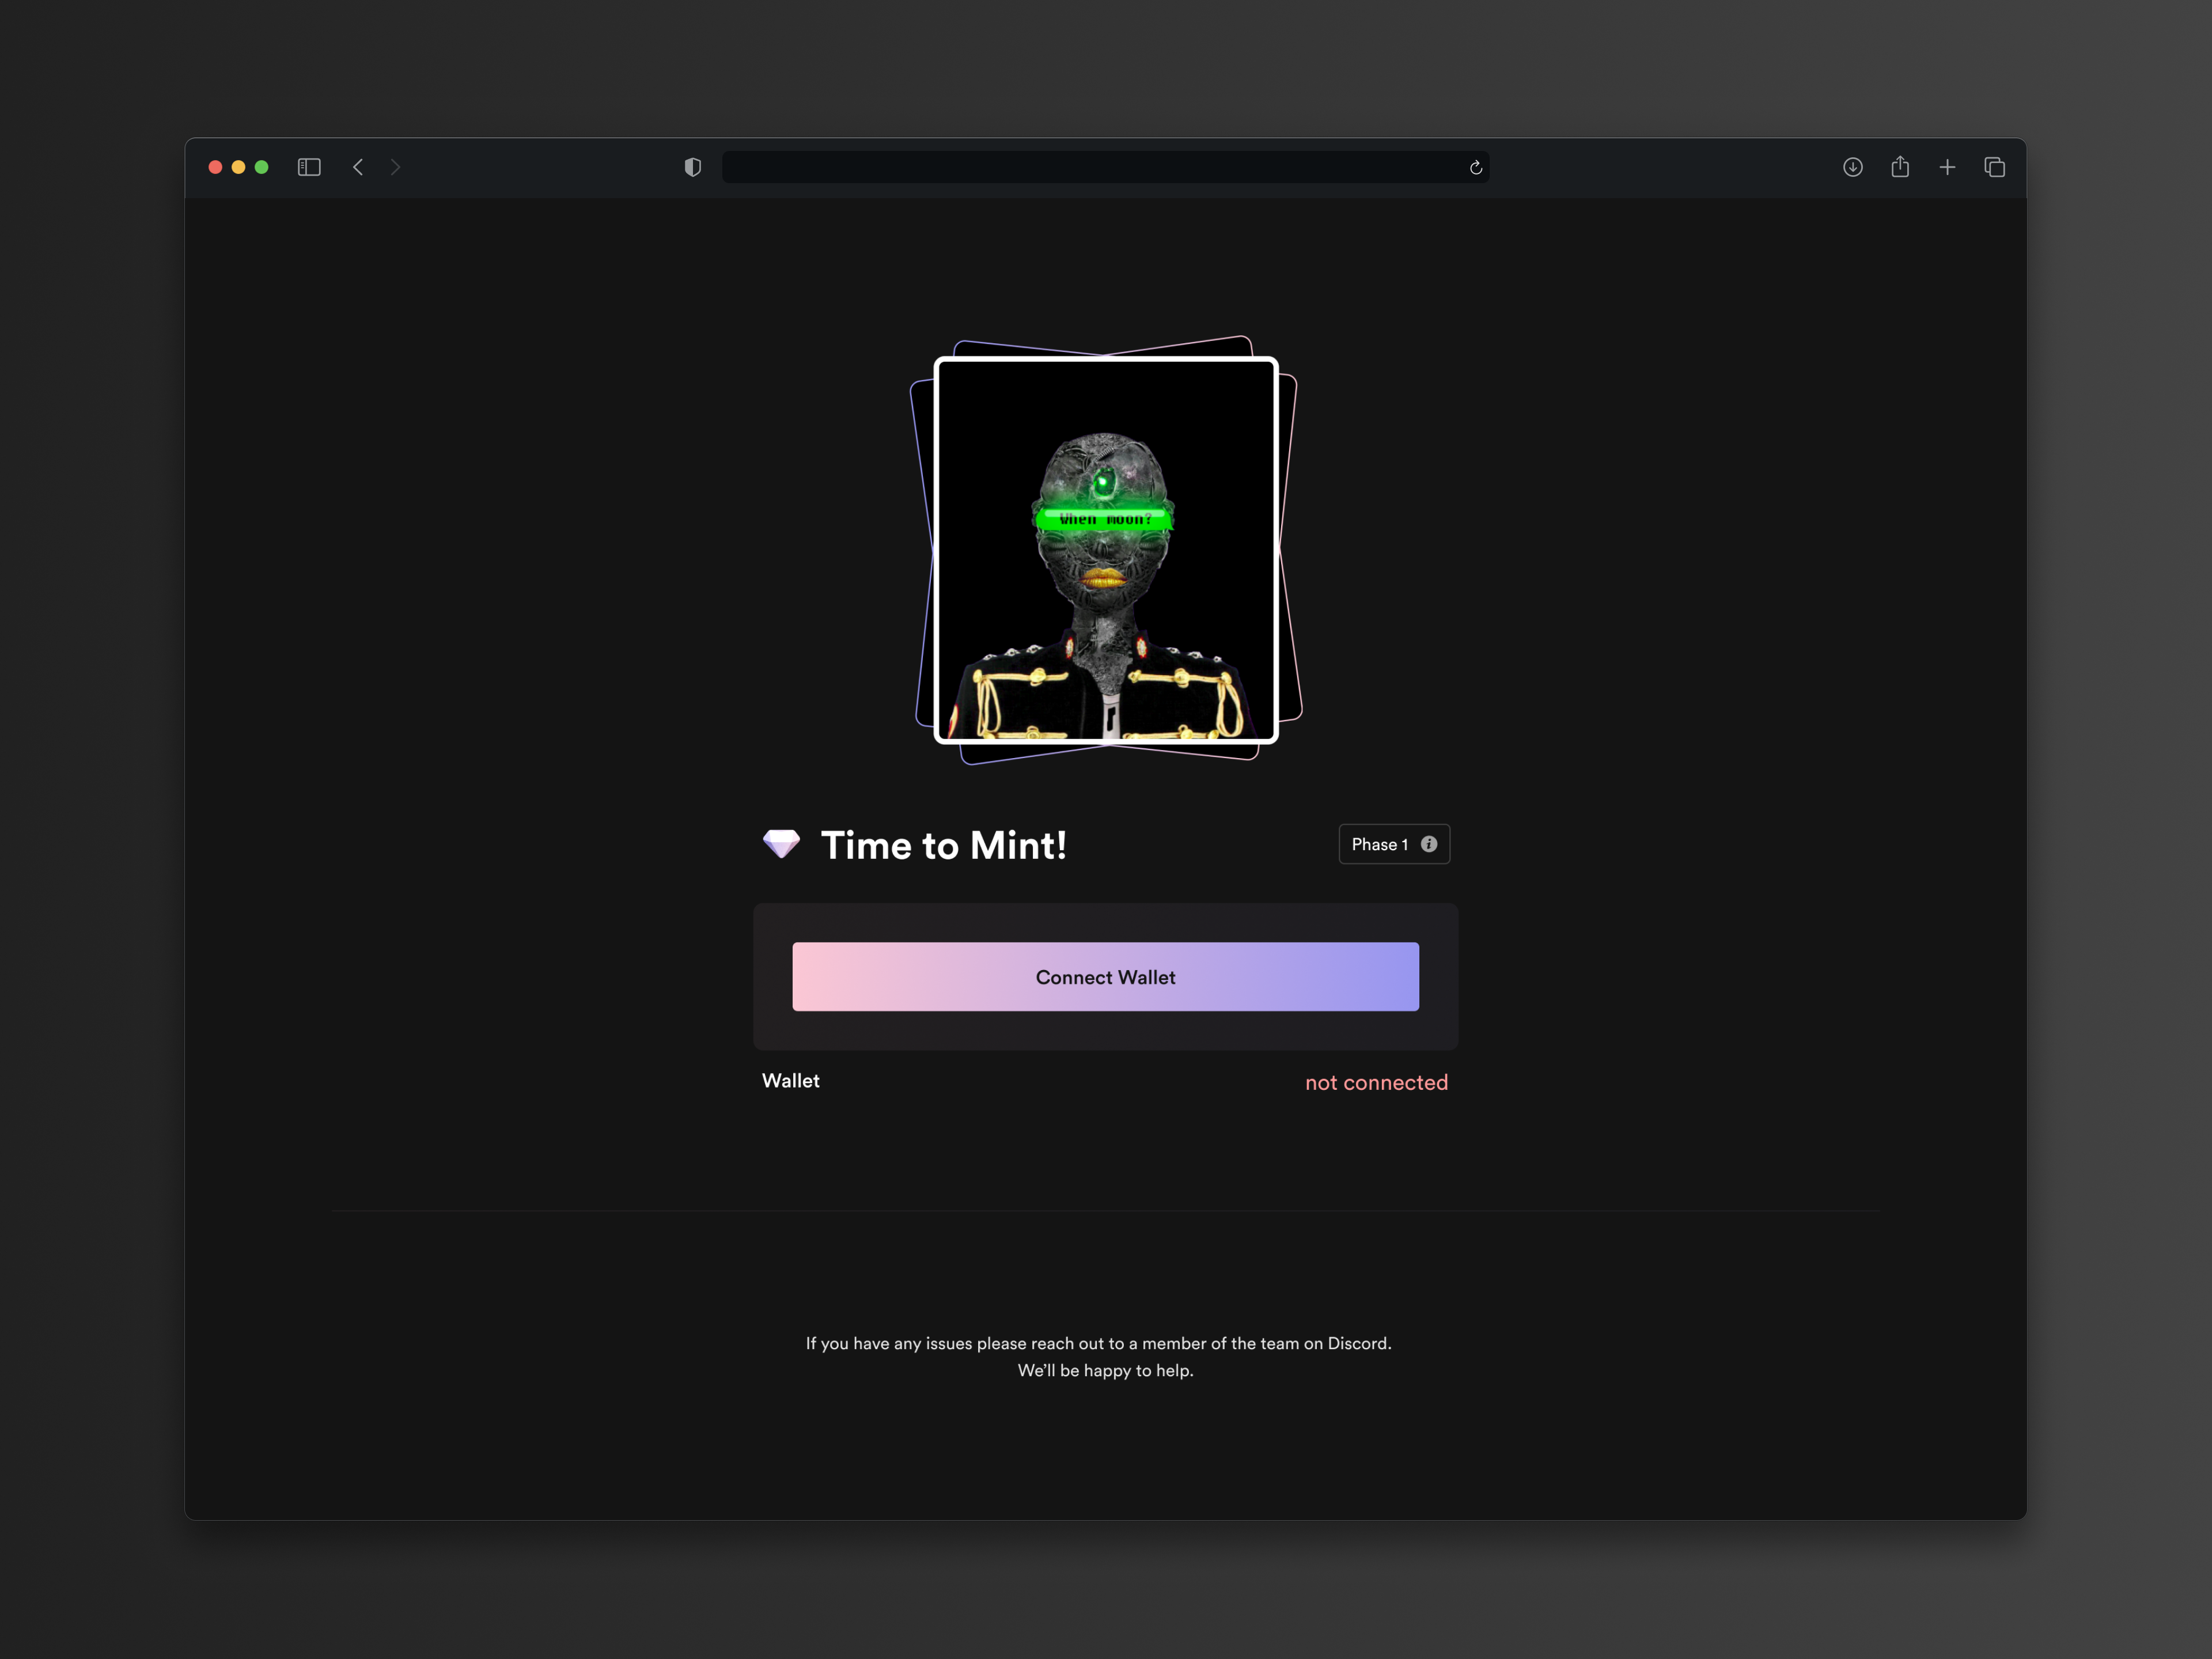
Task: Toggle the browser sidebar icon
Action: coord(309,167)
